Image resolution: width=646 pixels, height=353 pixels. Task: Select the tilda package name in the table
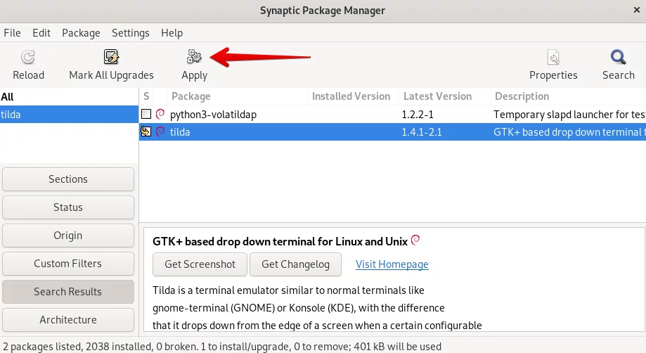tap(180, 132)
